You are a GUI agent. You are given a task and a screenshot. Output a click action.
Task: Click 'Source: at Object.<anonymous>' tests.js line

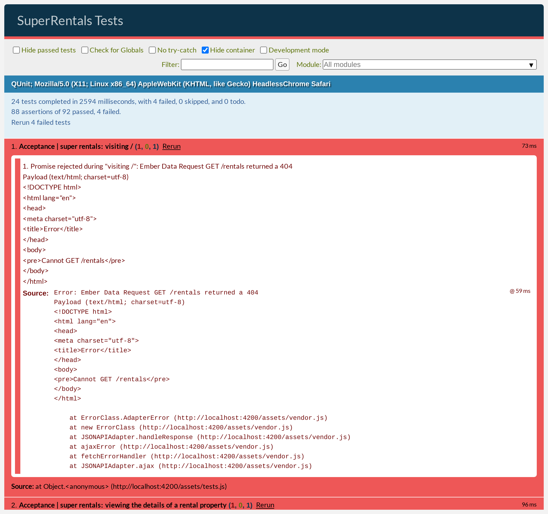(119, 486)
